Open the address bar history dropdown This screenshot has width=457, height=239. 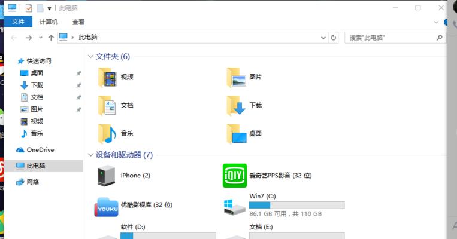click(x=323, y=38)
